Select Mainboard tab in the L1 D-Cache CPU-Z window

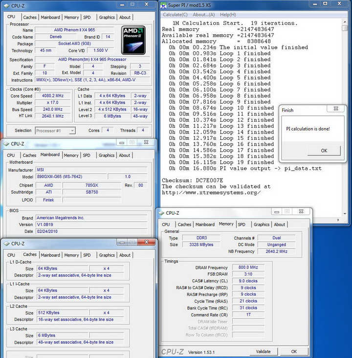pyautogui.click(x=50, y=255)
